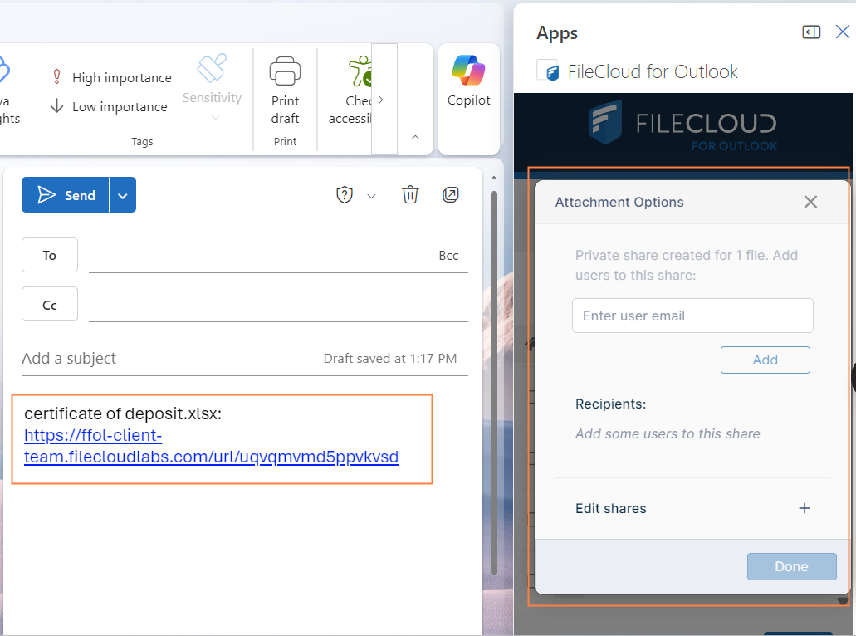Click the Cc address field
This screenshot has height=636, width=856.
[x=278, y=305]
